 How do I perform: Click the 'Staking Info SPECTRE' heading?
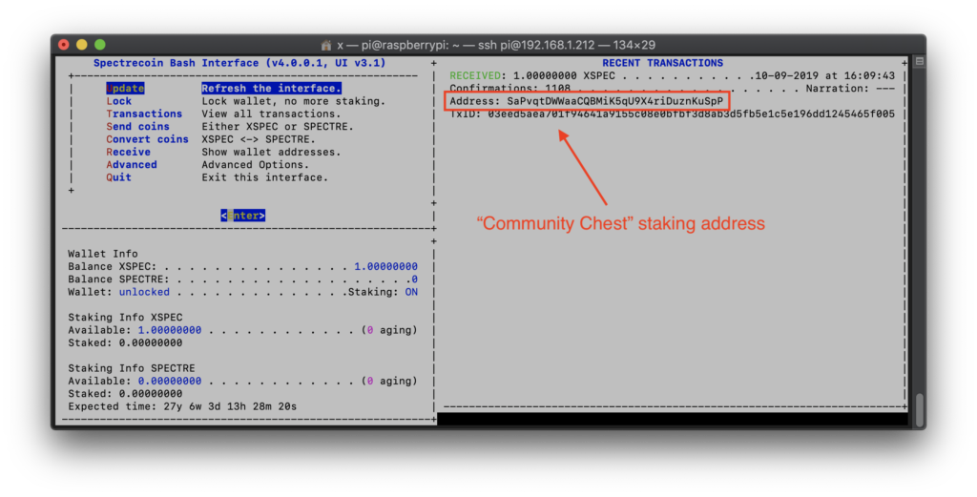click(132, 369)
